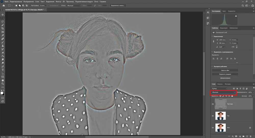
Task: Click the Выделить предмет button
Action: [225, 74]
